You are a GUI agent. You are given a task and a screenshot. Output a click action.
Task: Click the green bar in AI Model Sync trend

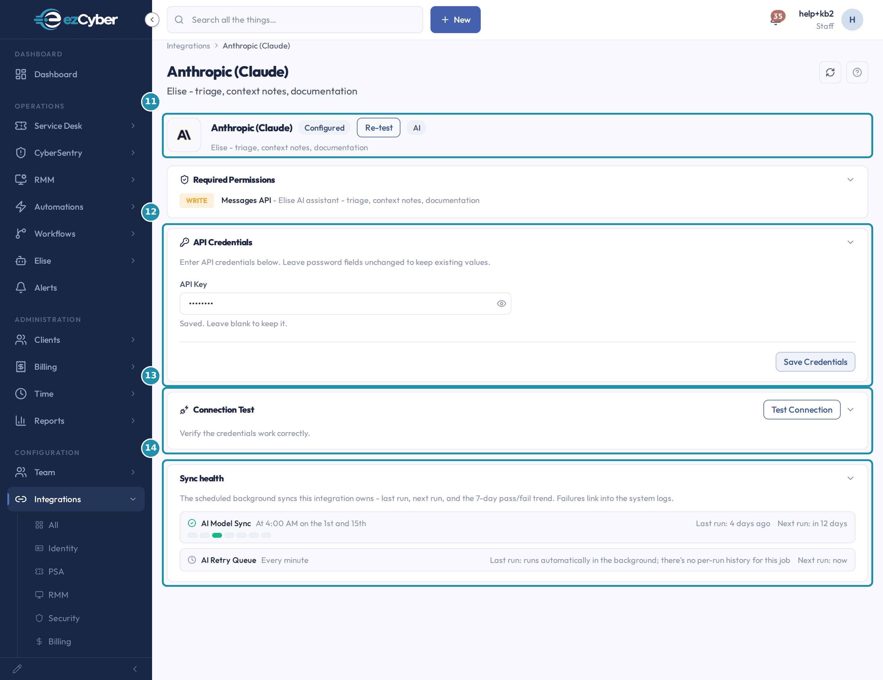tap(217, 535)
